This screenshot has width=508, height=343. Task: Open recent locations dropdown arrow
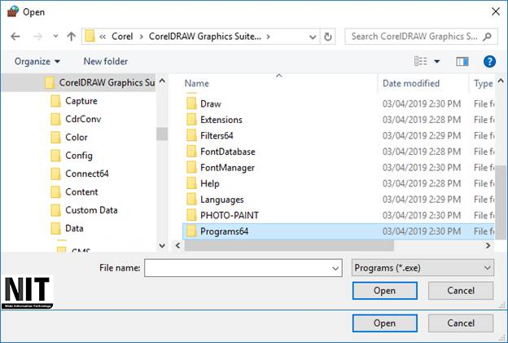tap(55, 37)
